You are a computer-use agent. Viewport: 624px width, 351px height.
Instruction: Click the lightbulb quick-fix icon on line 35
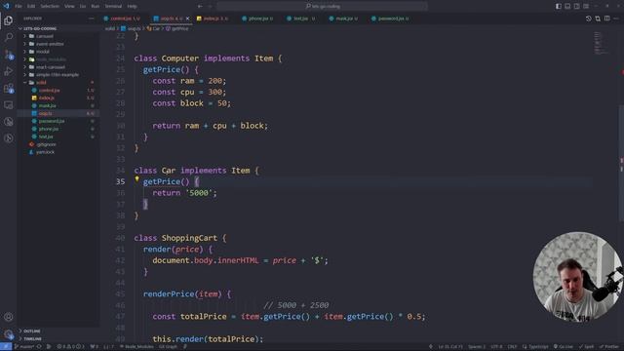136,179
